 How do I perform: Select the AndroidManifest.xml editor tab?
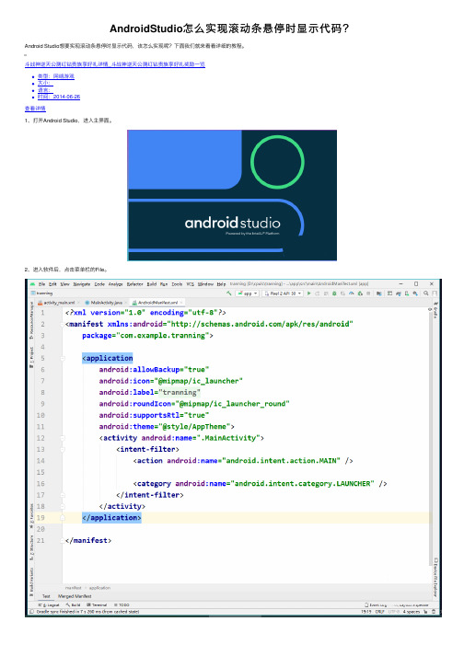156,303
